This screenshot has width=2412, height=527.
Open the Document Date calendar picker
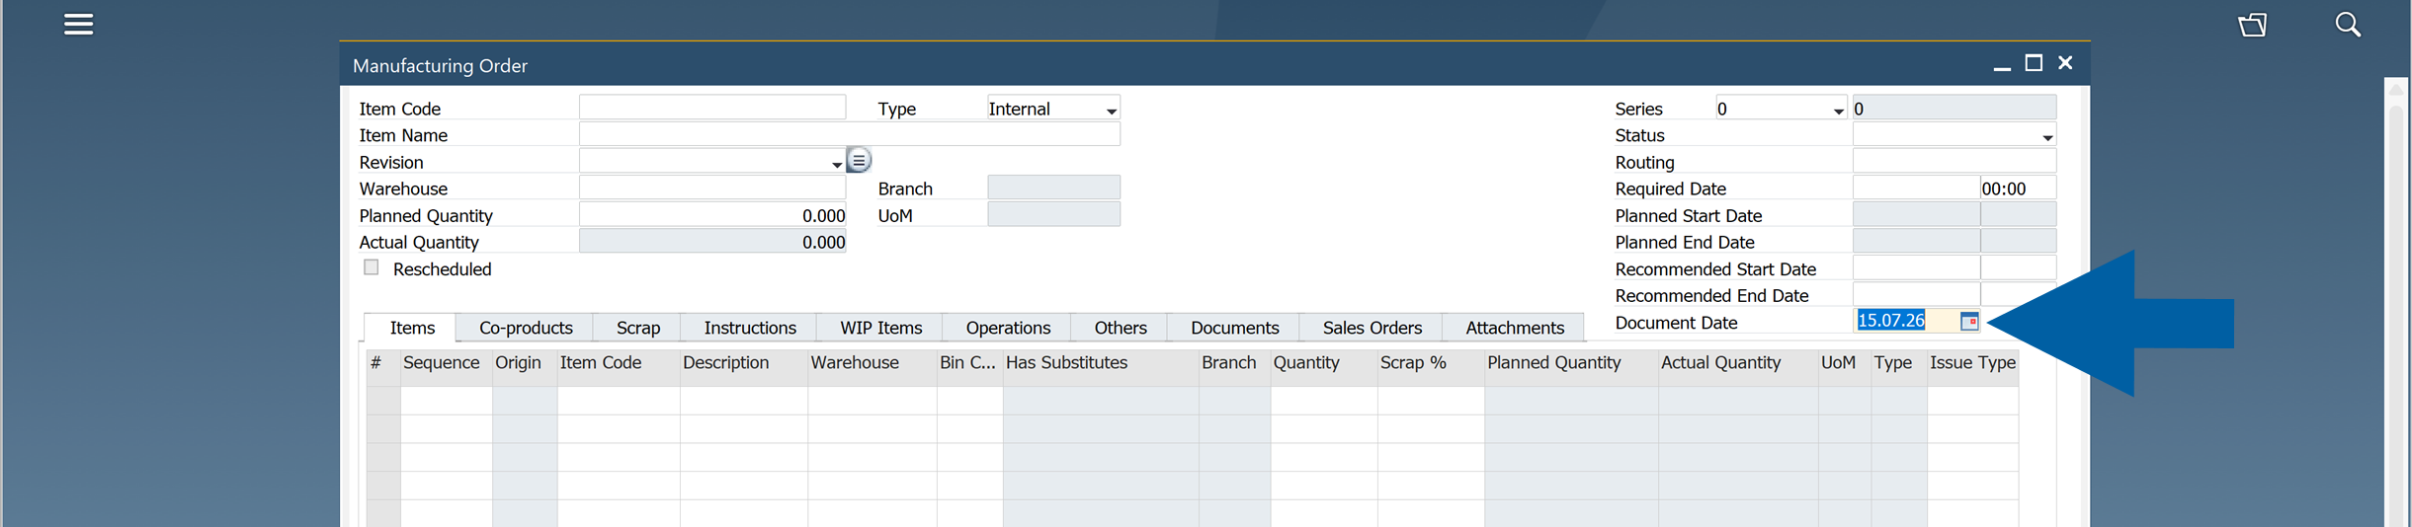point(1968,322)
